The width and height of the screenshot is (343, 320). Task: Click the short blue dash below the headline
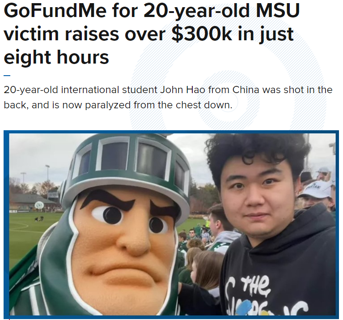(6, 75)
